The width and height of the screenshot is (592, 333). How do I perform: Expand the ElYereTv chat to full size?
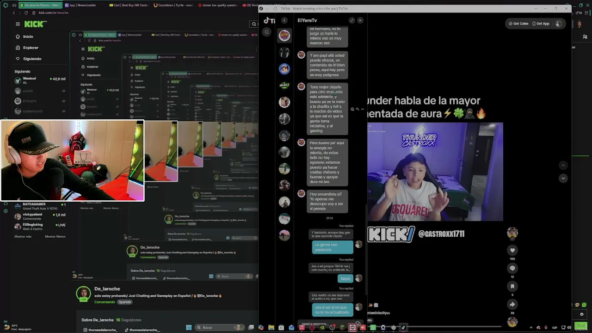(352, 20)
